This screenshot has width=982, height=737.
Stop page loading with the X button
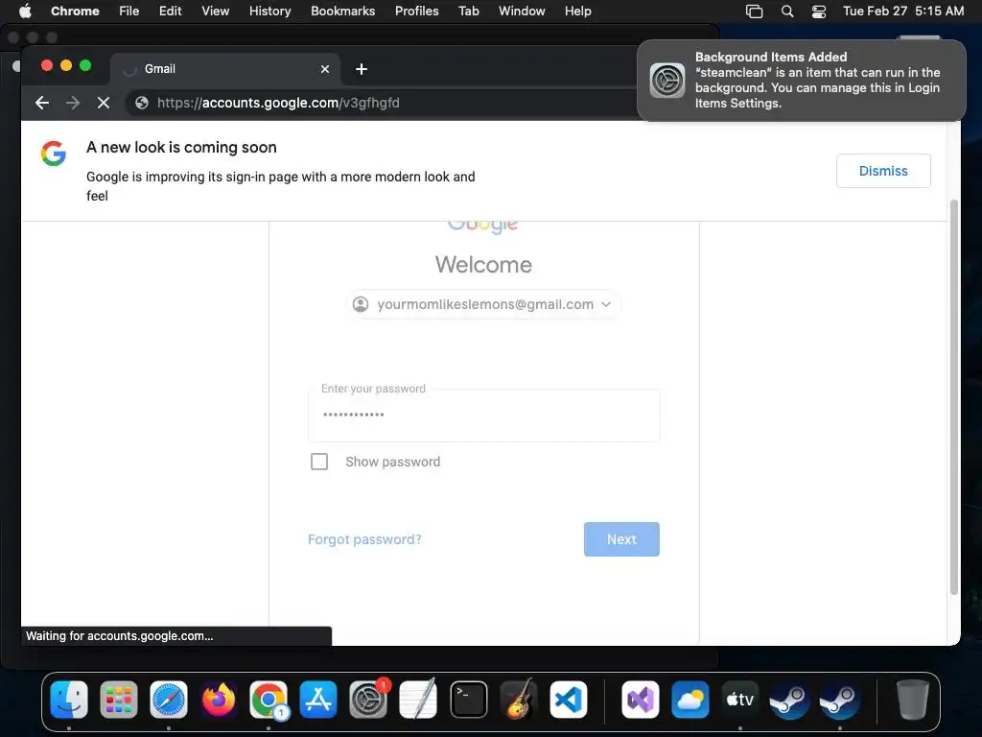tap(104, 103)
